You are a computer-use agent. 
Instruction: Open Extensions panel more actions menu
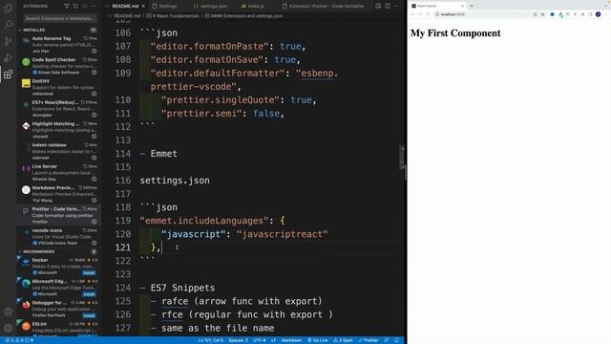pyautogui.click(x=94, y=7)
